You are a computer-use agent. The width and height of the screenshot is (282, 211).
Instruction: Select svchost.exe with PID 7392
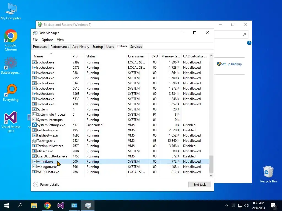[x=120, y=62]
